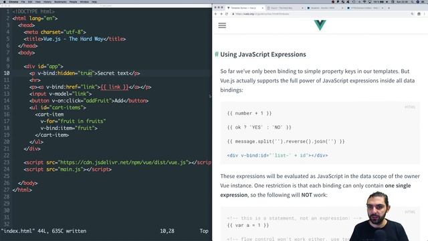Click the {{ number + 1 }} code line

click(x=249, y=113)
